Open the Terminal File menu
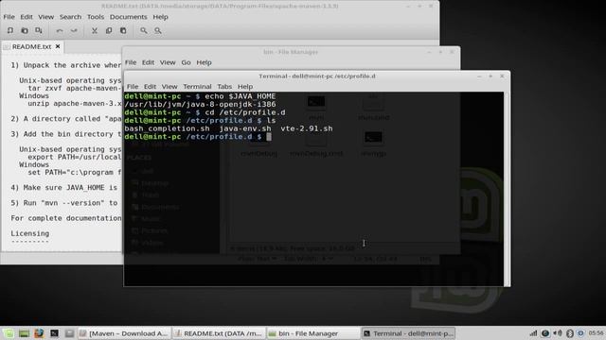 tap(133, 86)
